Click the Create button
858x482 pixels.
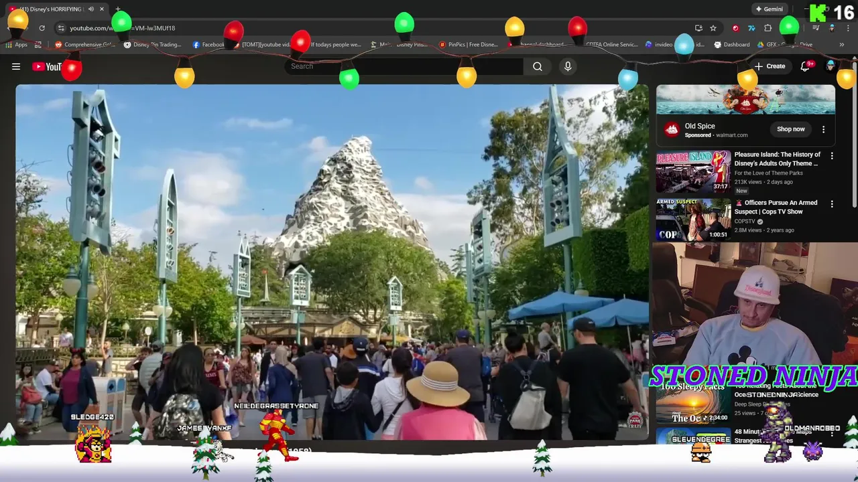pyautogui.click(x=770, y=66)
